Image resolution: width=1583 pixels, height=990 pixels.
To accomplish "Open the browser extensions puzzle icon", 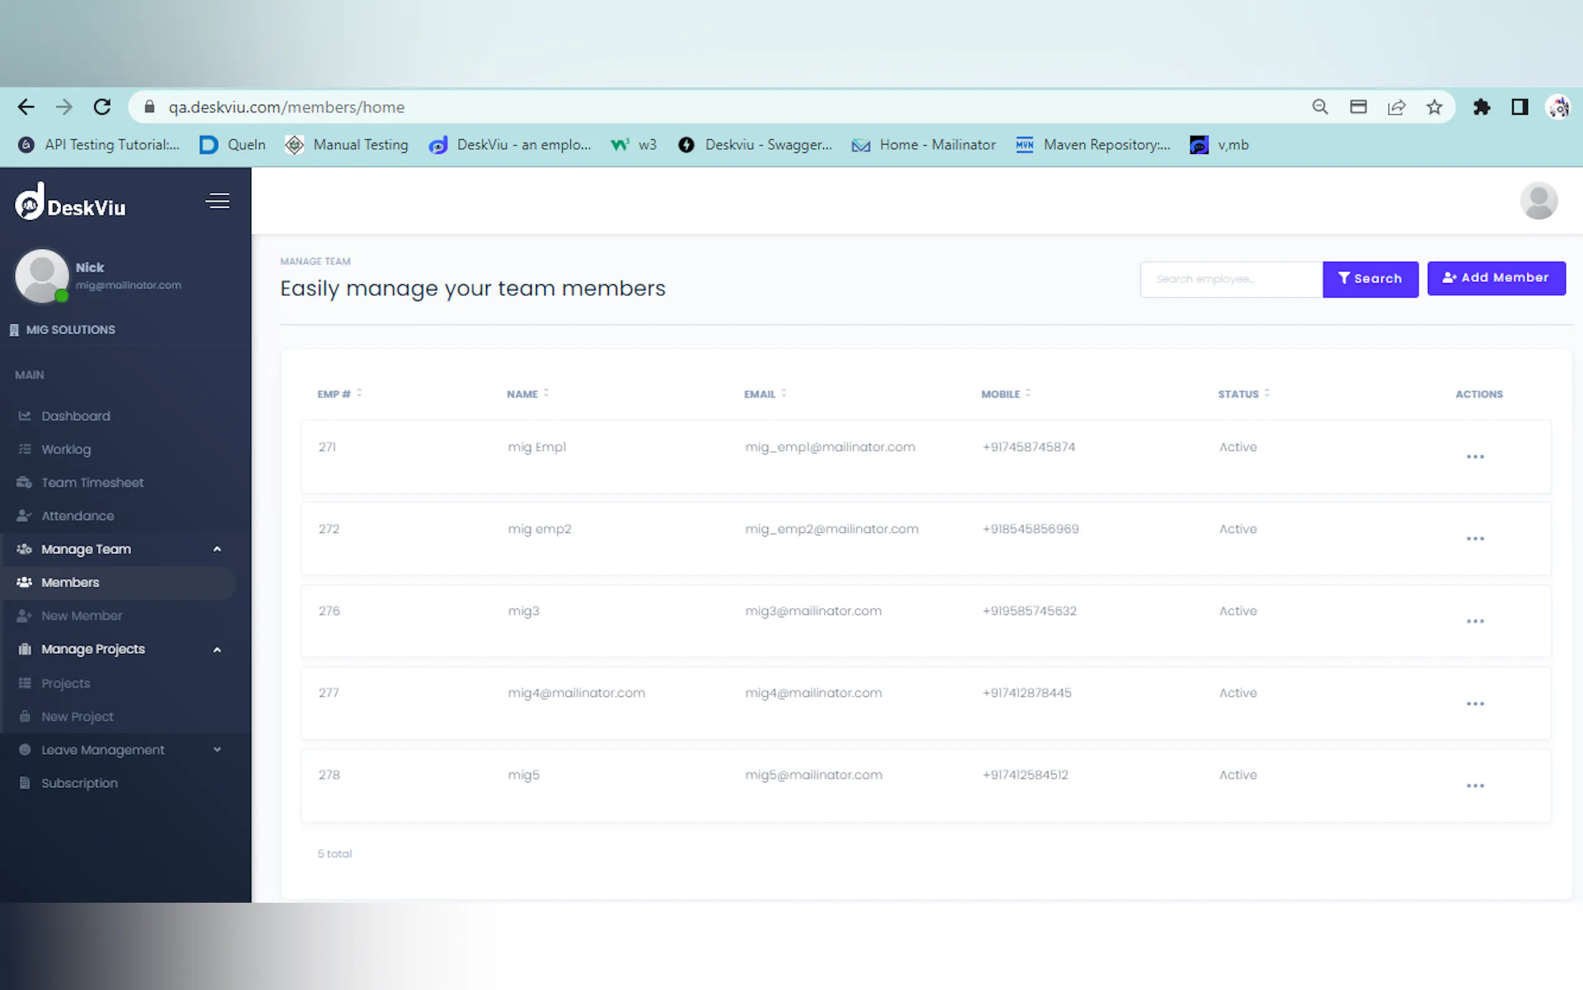I will 1481,107.
